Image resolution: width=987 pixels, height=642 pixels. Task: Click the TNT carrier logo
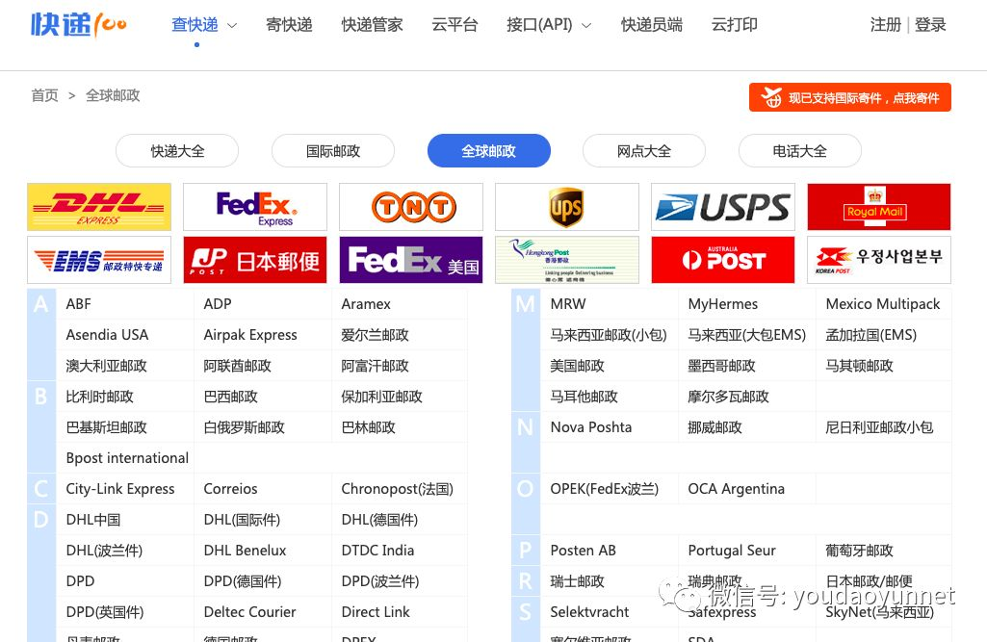[x=411, y=207]
